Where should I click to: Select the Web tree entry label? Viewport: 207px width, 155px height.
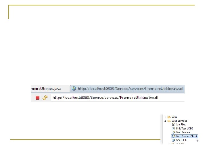[x=175, y=117]
